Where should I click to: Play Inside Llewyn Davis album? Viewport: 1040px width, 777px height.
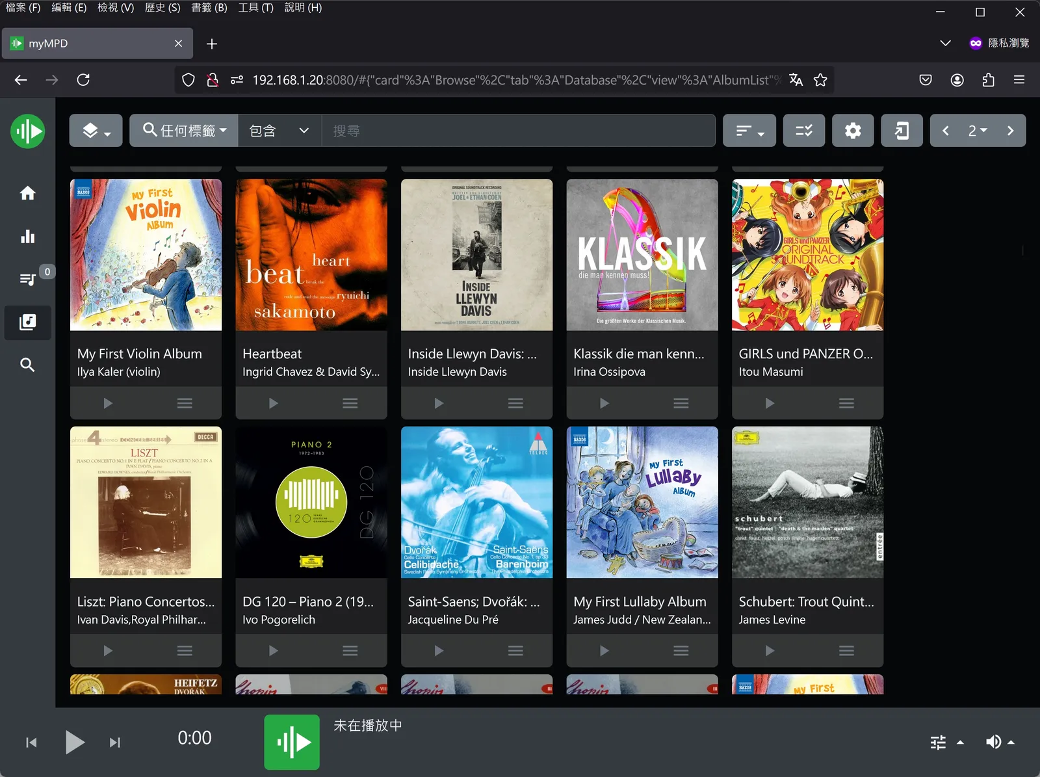tap(439, 403)
